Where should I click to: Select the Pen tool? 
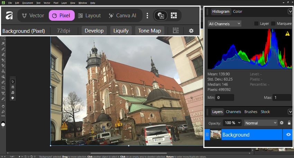(x=3, y=82)
